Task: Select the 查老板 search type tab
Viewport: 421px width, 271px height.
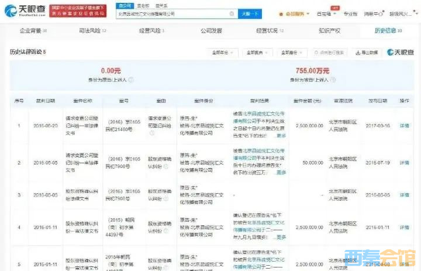Action: click(x=143, y=5)
